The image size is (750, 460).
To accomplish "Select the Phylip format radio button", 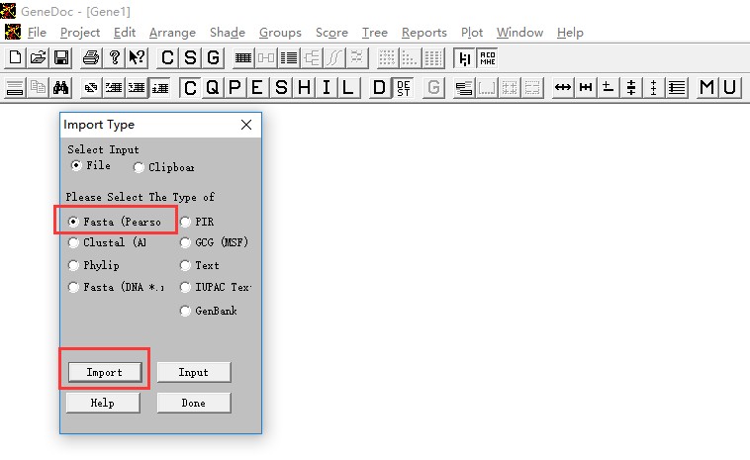I will click(x=74, y=265).
